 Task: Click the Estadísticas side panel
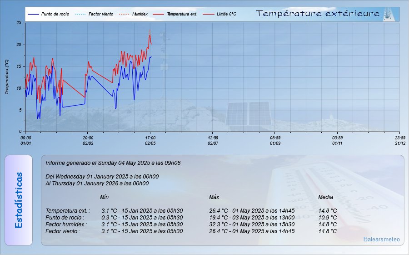19,200
